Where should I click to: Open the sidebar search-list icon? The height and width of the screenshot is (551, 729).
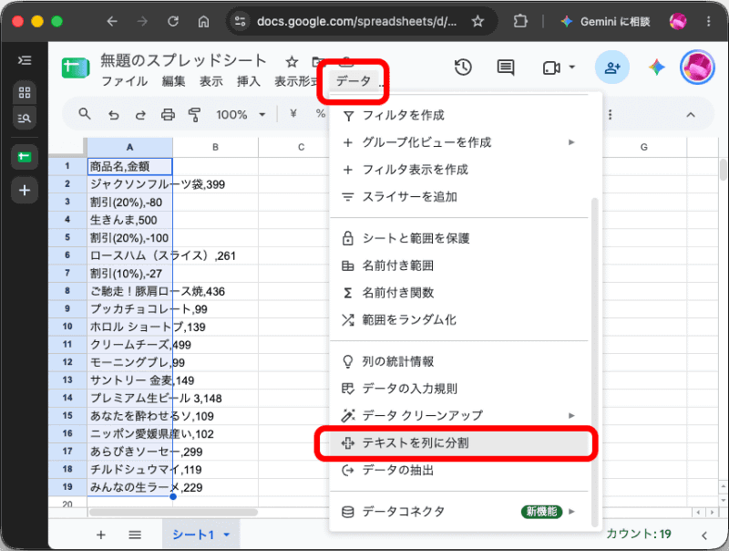pos(25,119)
